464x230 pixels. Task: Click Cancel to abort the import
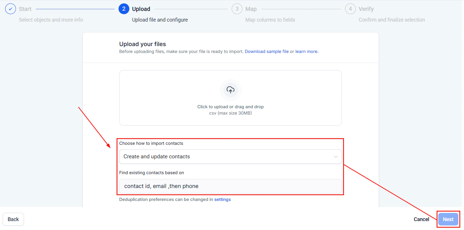pos(421,219)
